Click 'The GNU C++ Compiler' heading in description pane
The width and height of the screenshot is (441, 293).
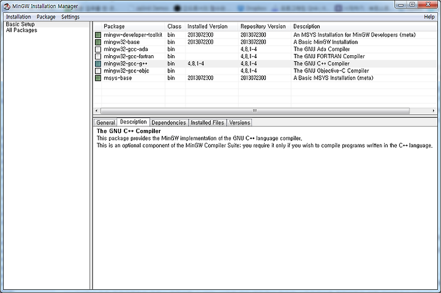129,131
